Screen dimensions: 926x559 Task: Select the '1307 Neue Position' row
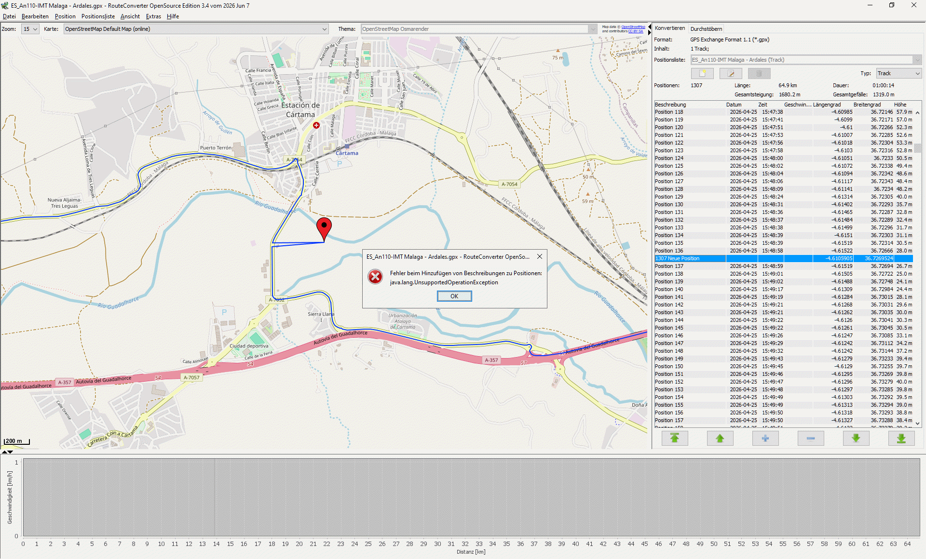(783, 258)
